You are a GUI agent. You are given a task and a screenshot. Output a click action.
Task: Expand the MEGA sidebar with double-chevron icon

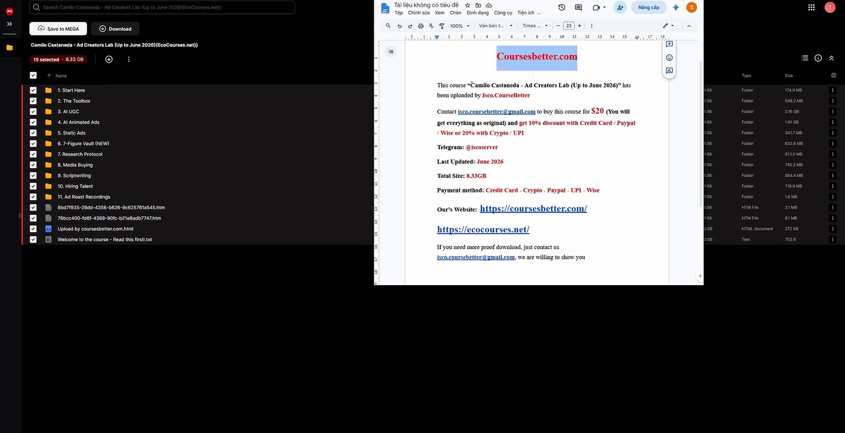(9, 24)
